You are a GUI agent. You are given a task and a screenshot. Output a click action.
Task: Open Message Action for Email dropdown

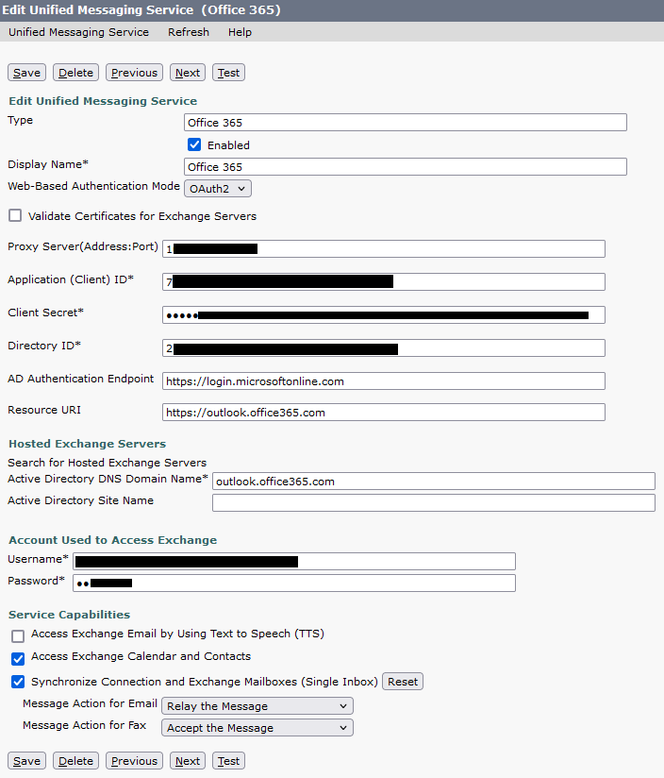(x=257, y=706)
